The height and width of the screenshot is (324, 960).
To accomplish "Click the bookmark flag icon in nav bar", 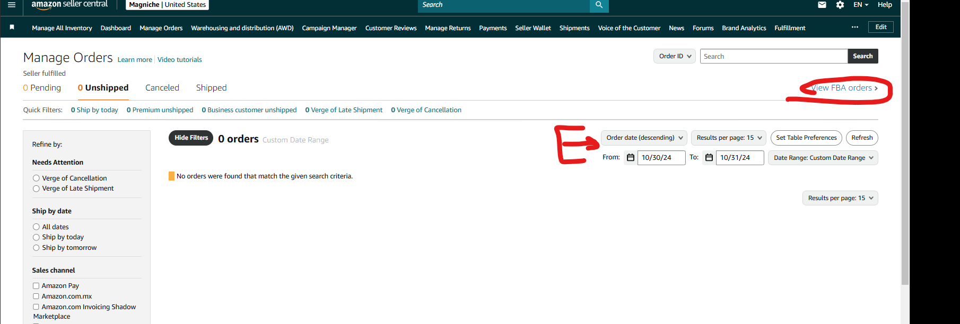I will pyautogui.click(x=12, y=27).
